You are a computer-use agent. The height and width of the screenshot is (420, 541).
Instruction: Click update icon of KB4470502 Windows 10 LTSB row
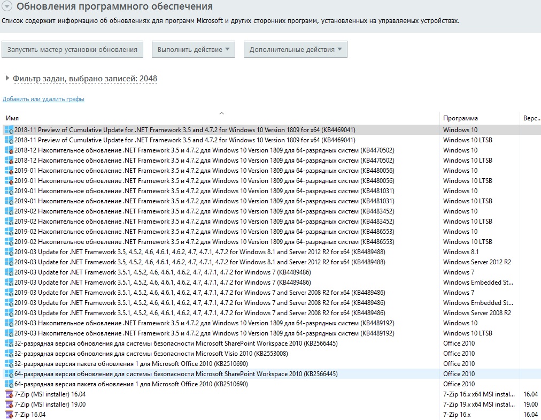[x=9, y=161]
